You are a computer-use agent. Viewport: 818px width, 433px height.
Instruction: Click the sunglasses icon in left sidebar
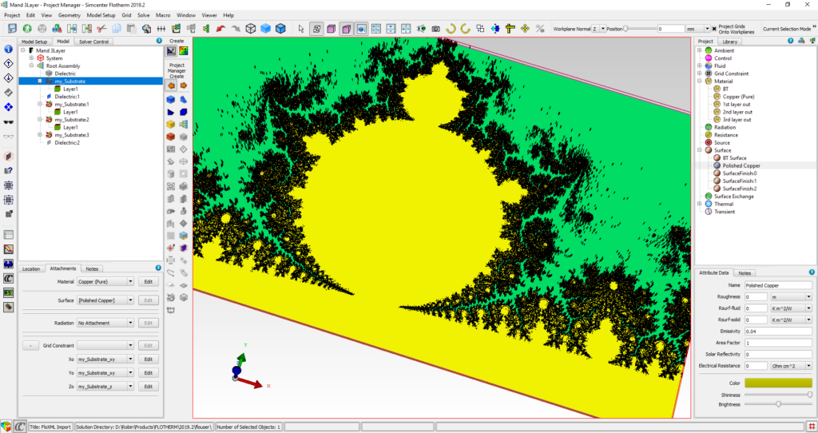coord(9,122)
